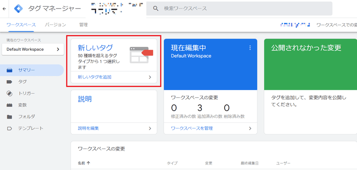Click 新しいタグを追加 link

94,77
